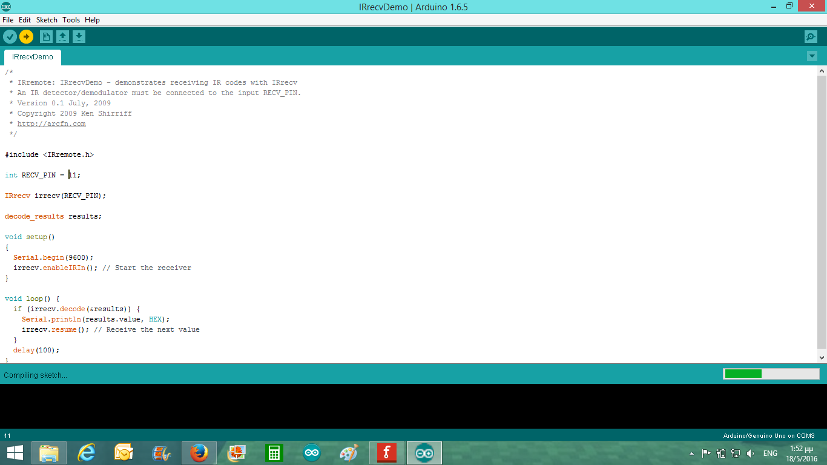This screenshot has width=827, height=465.
Task: Open File Explorer from the taskbar
Action: [x=49, y=453]
